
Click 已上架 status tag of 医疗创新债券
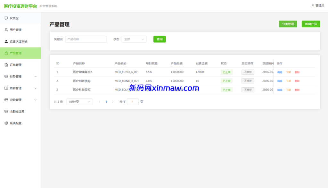click(x=226, y=81)
